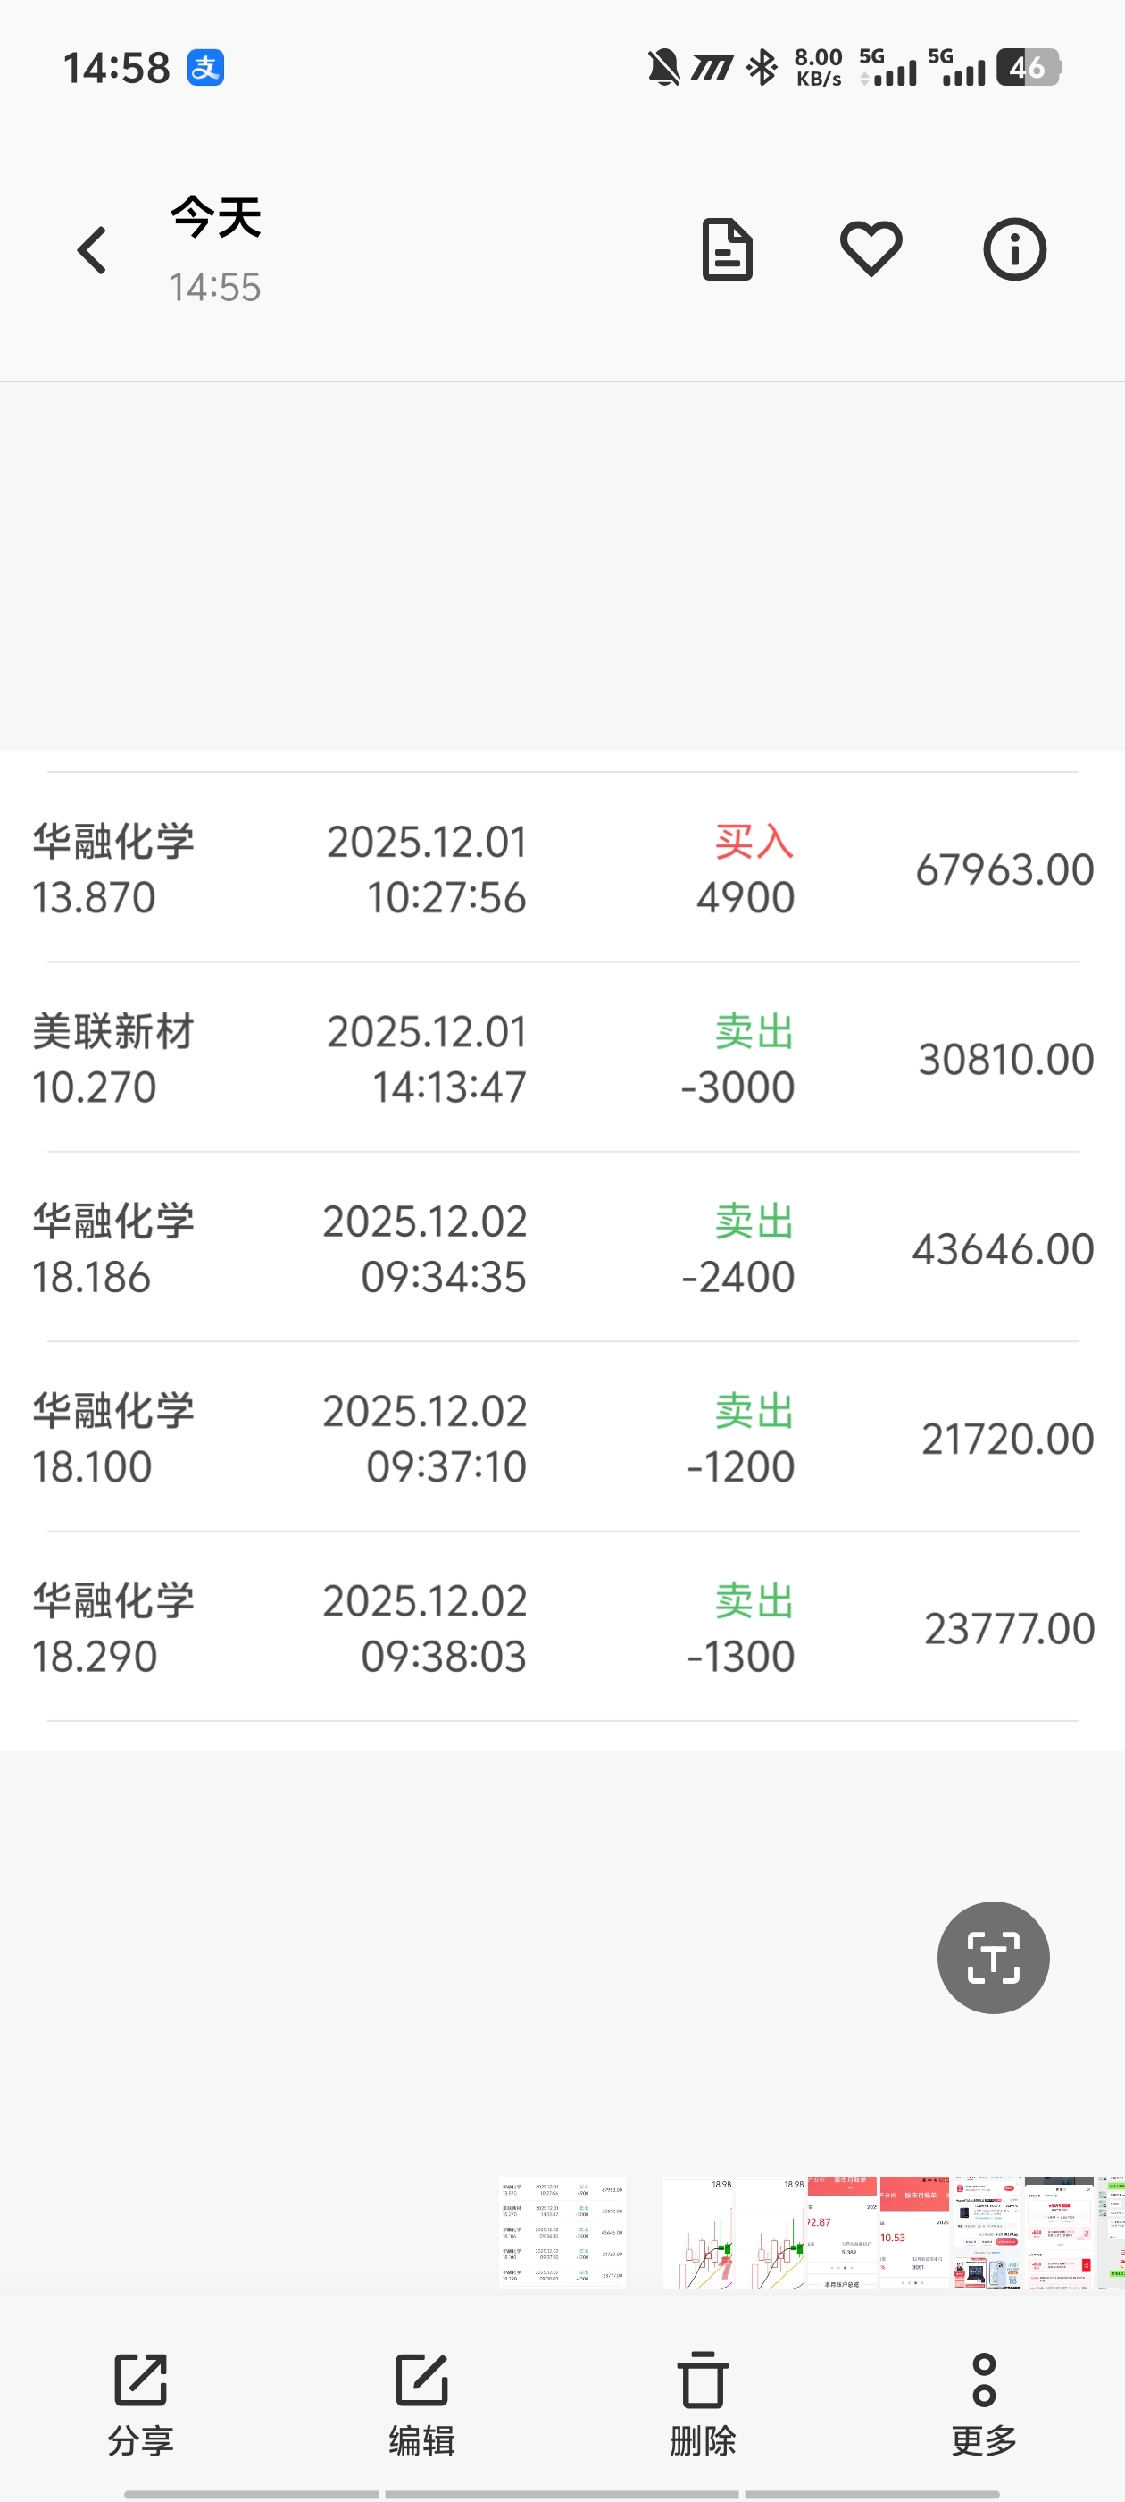Tap the text recognition scan button
The width and height of the screenshot is (1125, 2502).
[992, 1957]
